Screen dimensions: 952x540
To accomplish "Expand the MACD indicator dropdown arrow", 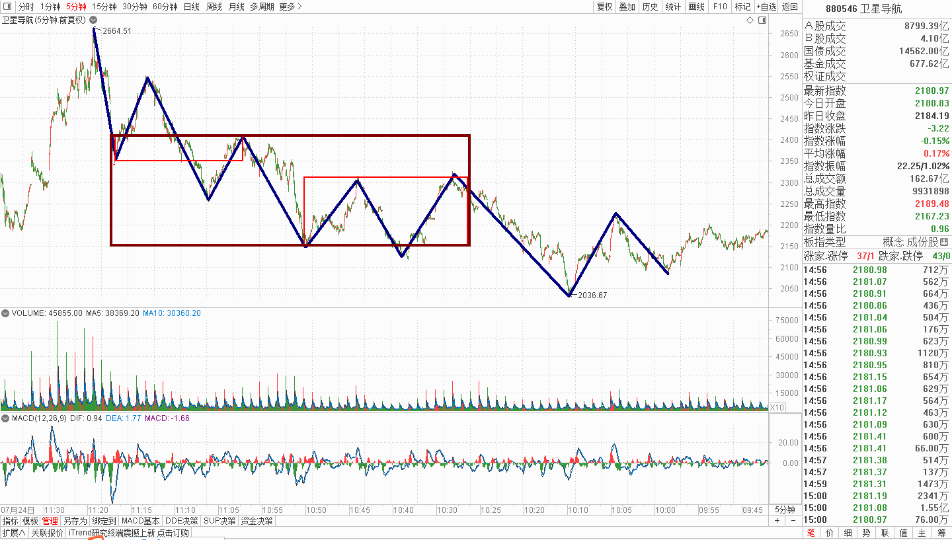I will [5, 418].
